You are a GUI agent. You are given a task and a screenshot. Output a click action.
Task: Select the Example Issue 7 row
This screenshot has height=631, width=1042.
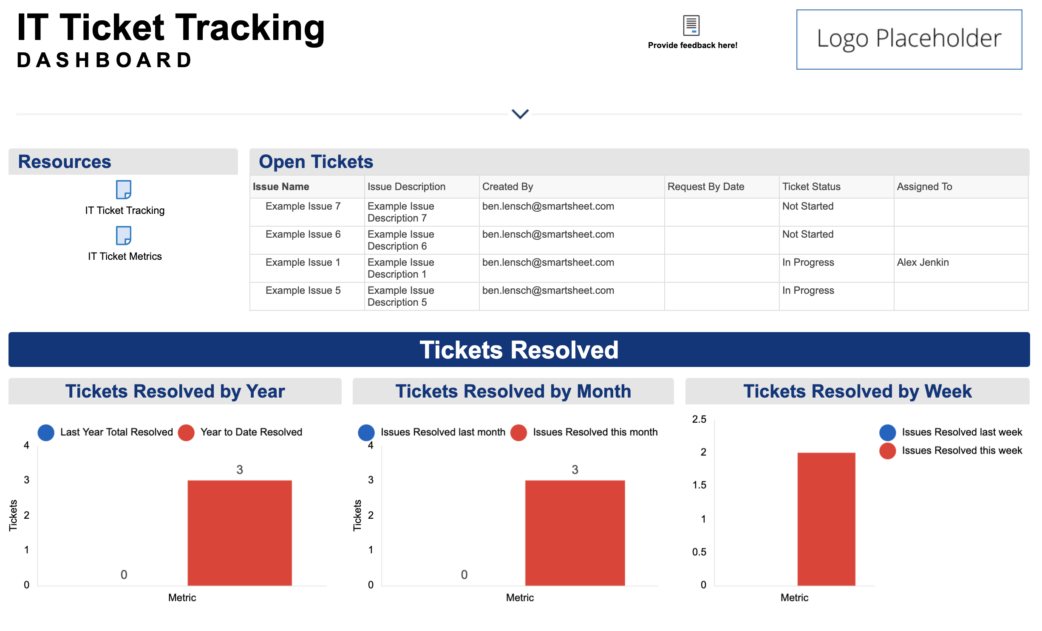pyautogui.click(x=303, y=207)
